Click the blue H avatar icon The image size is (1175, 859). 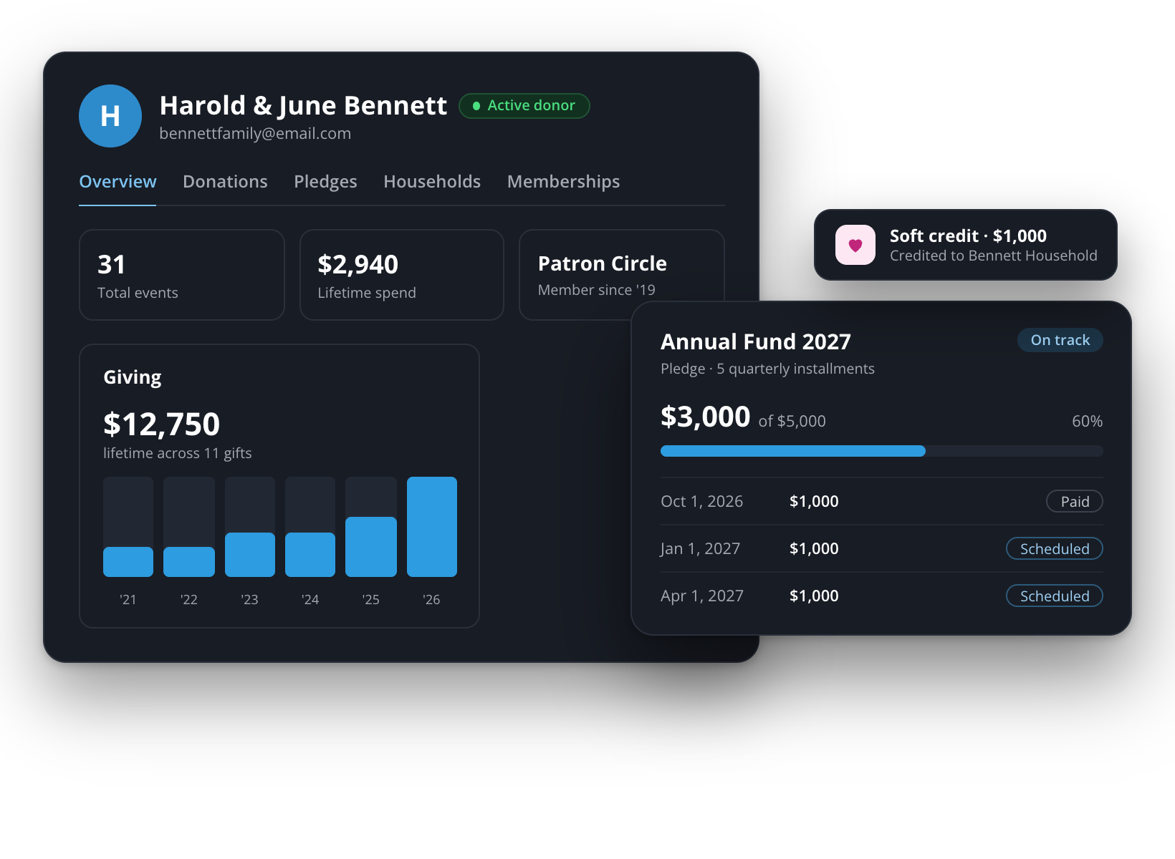tap(110, 116)
